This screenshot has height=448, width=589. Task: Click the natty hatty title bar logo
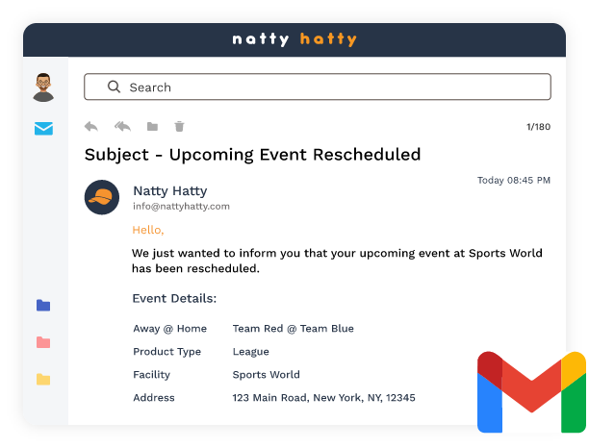pos(294,39)
